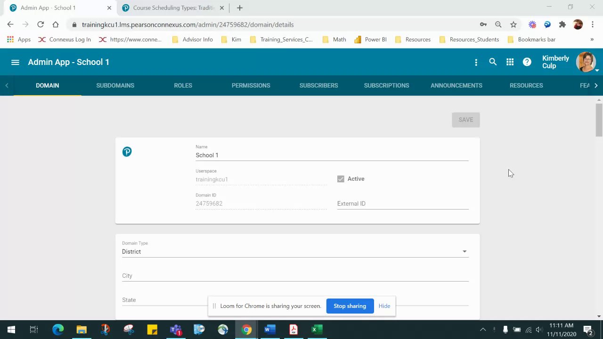Switch to the SUBDOMAINS tab
603x339 pixels.
tap(115, 85)
